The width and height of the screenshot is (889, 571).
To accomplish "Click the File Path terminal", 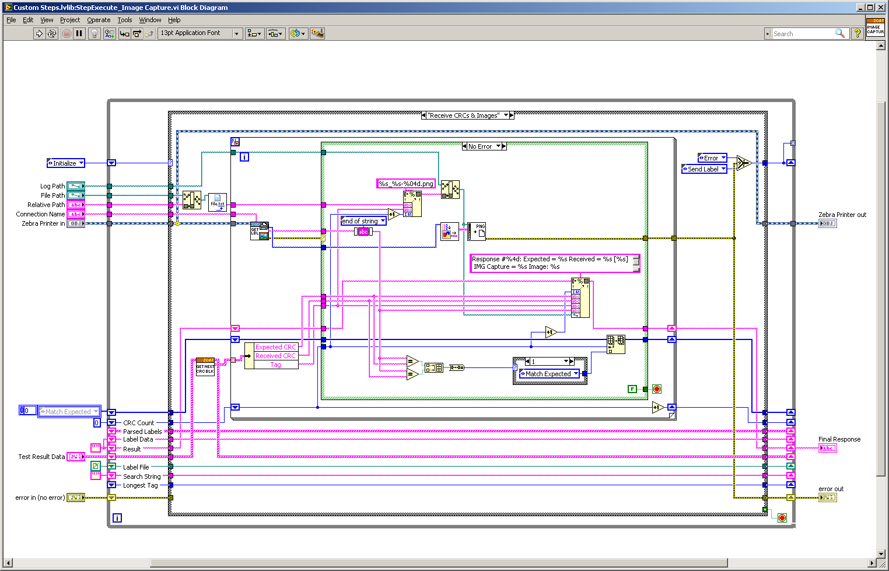I will click(76, 195).
